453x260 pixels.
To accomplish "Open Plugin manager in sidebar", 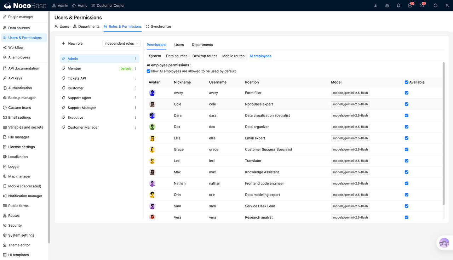I will click(x=21, y=17).
